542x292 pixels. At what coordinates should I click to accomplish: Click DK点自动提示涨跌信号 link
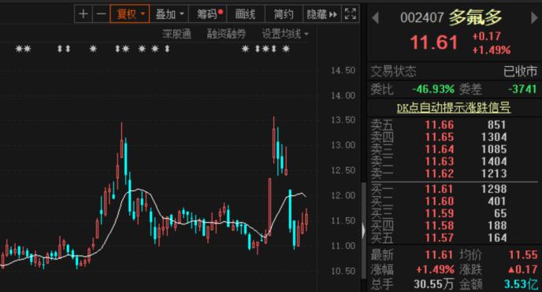pyautogui.click(x=454, y=108)
